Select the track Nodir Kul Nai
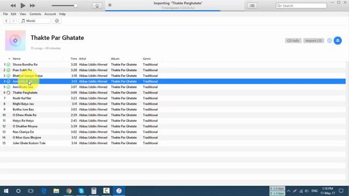This screenshot has height=196, width=349. (22, 98)
